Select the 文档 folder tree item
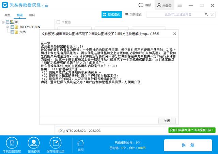This screenshot has width=218, height=154. tap(22, 32)
